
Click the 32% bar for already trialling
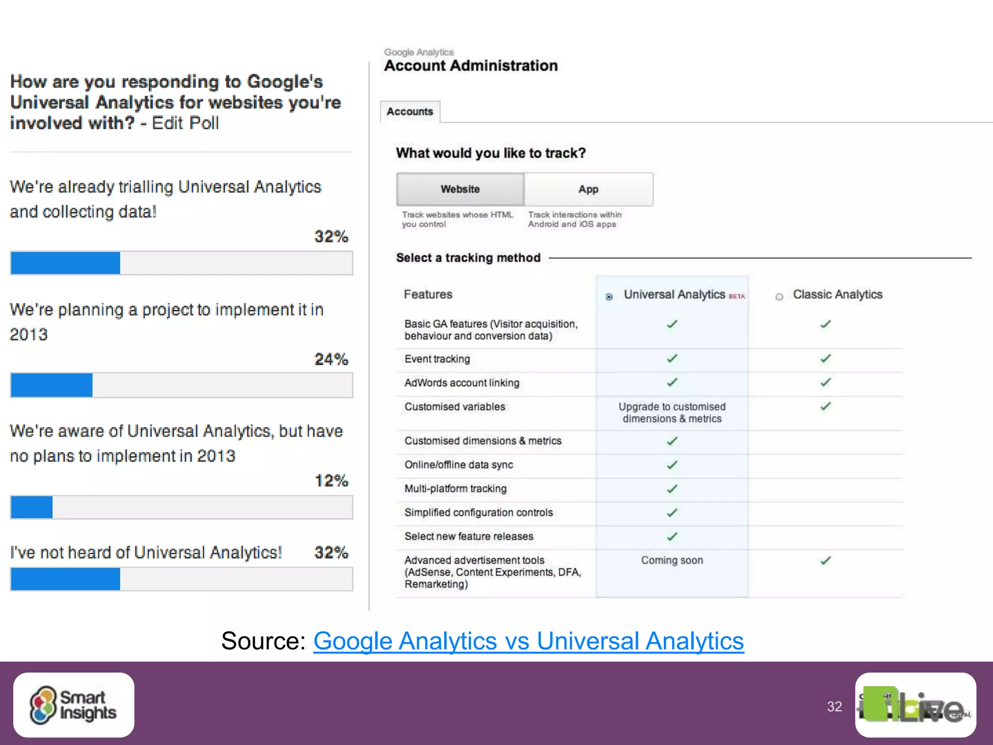(181, 263)
